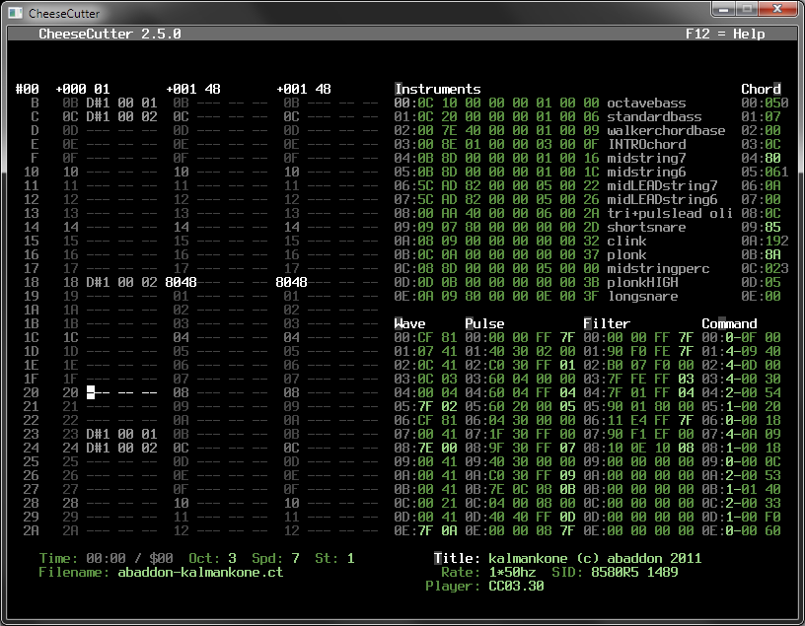This screenshot has height=626, width=805.
Task: Select command row 0B:1-01 40
Action: tap(741, 490)
